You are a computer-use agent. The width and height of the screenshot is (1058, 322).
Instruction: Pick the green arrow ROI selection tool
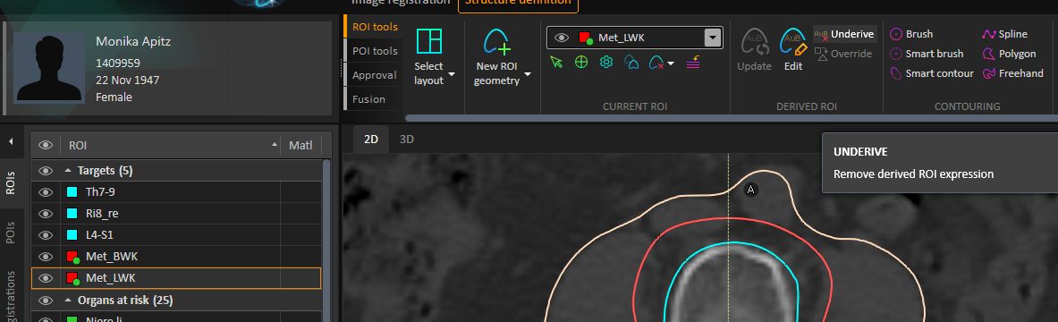point(556,63)
